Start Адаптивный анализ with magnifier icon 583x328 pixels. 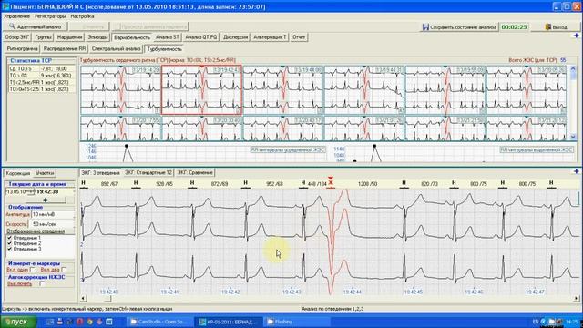click(x=35, y=26)
